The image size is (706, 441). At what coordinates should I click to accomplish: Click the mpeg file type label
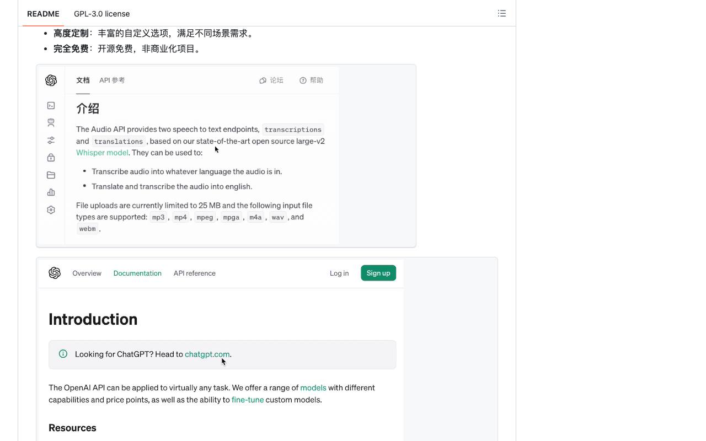point(205,217)
